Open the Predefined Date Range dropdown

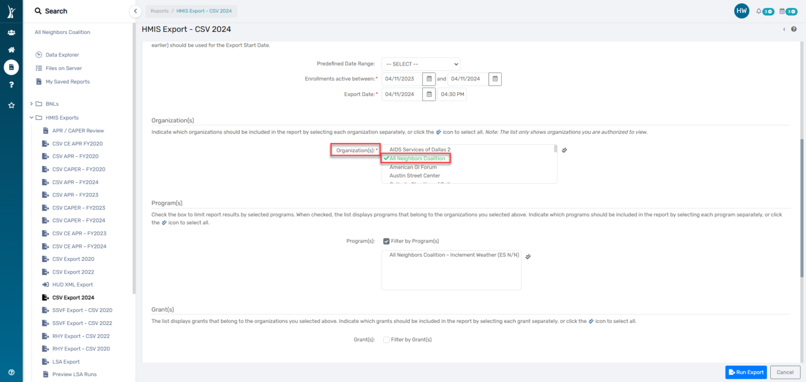click(420, 64)
